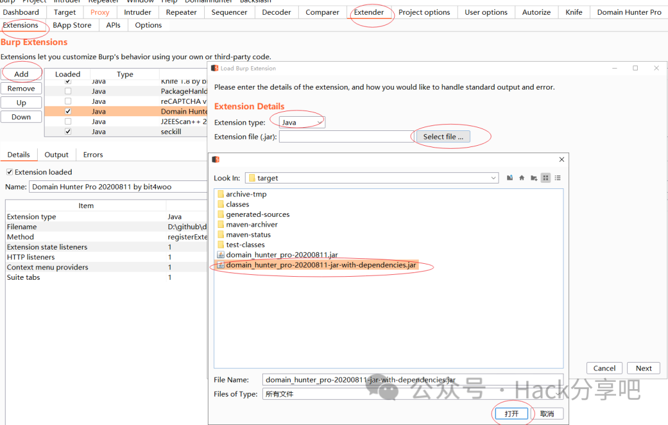Screen dimensions: 668x425
Task: Click the generated-sources folder icon
Action: click(221, 214)
